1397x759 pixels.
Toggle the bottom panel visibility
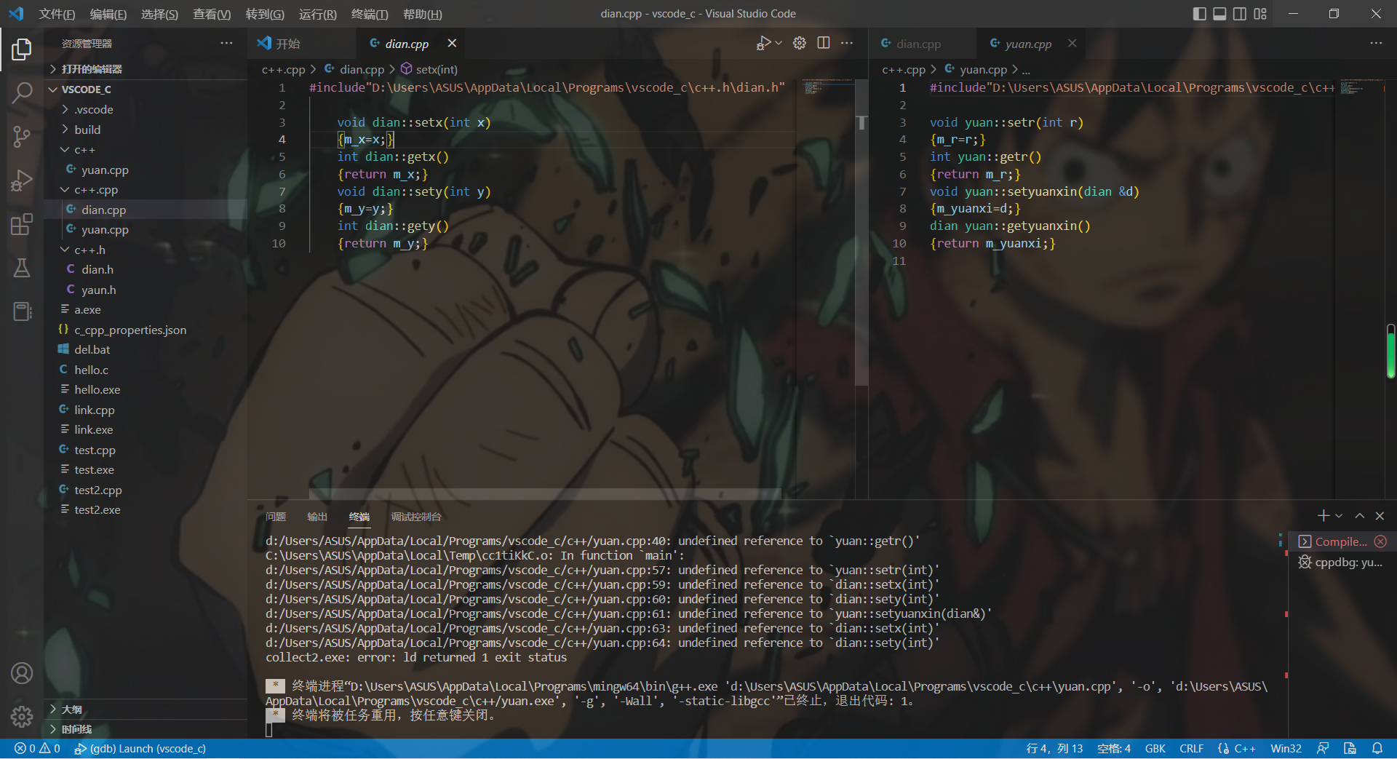(x=1219, y=14)
